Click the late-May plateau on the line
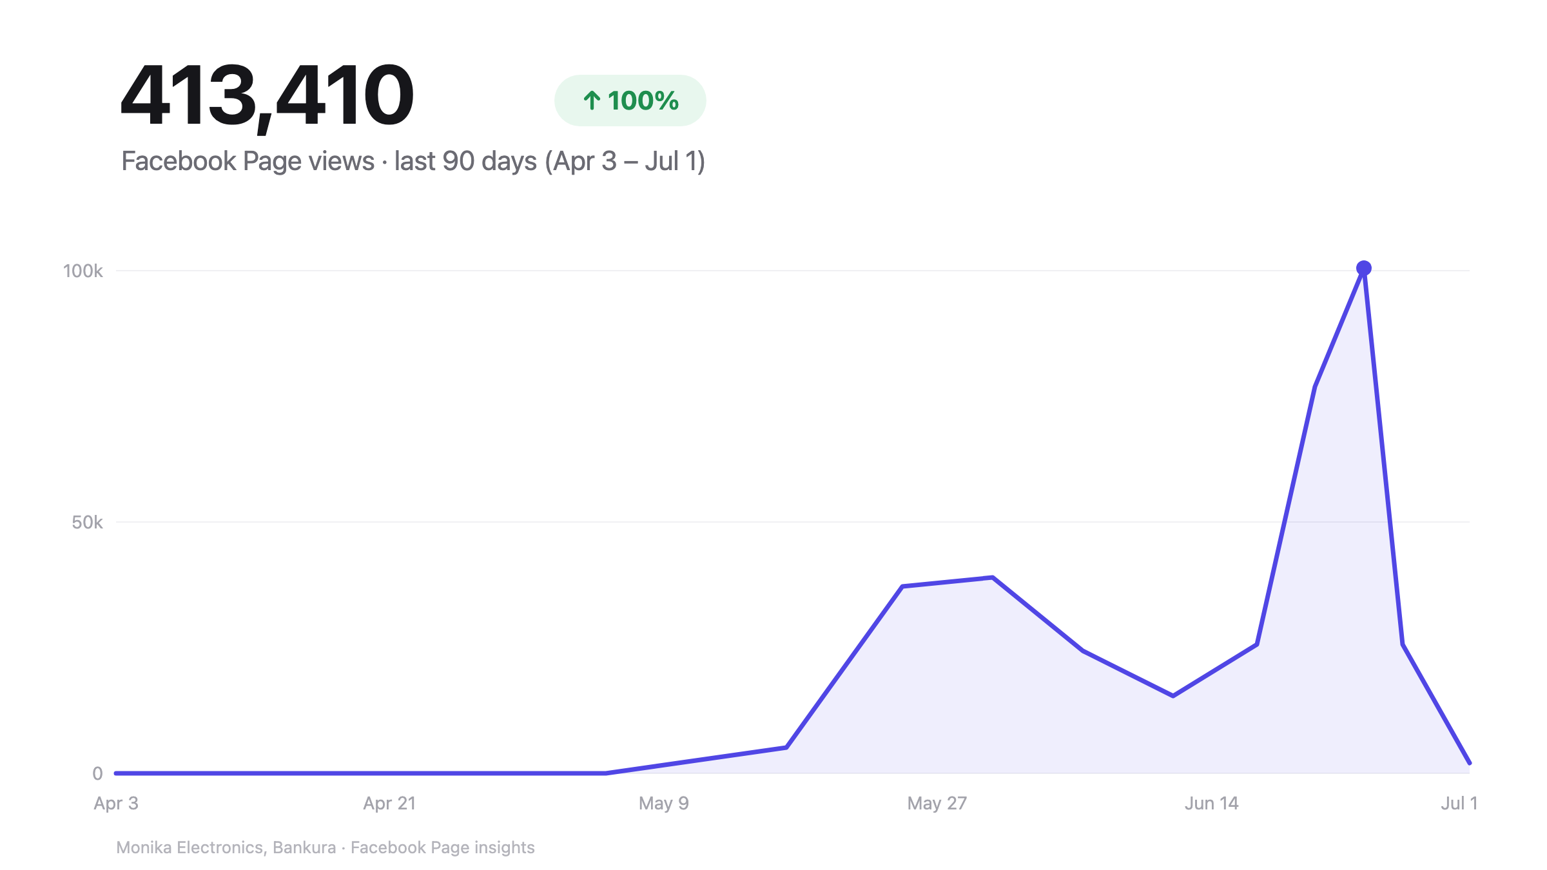1547x870 pixels. [x=948, y=582]
